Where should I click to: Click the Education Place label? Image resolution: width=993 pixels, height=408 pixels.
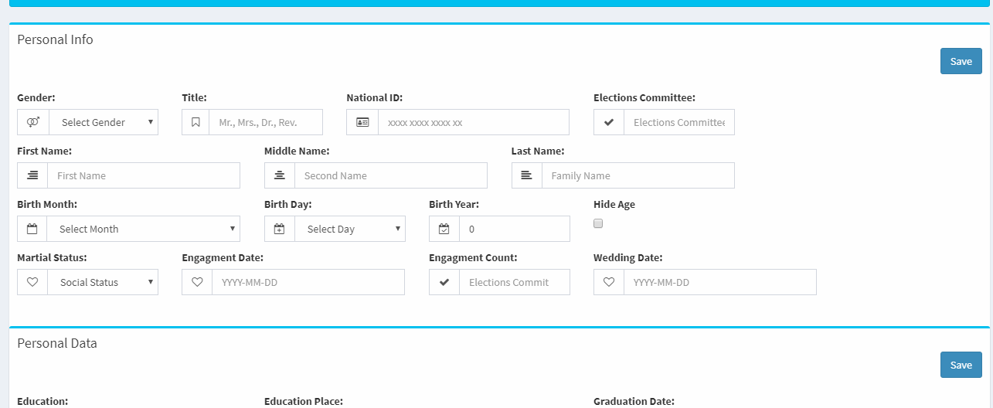[x=304, y=401]
